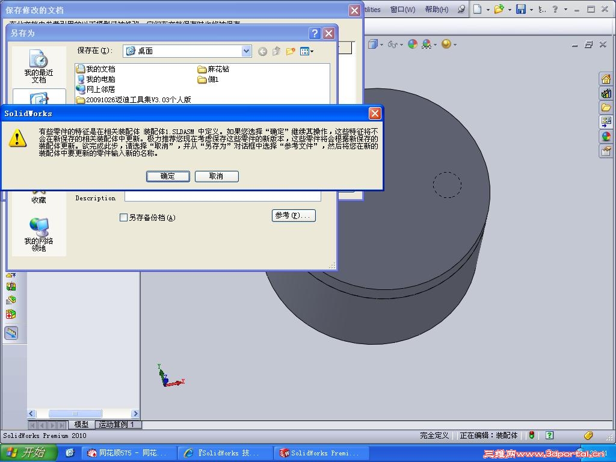Click the Description input field

click(223, 197)
